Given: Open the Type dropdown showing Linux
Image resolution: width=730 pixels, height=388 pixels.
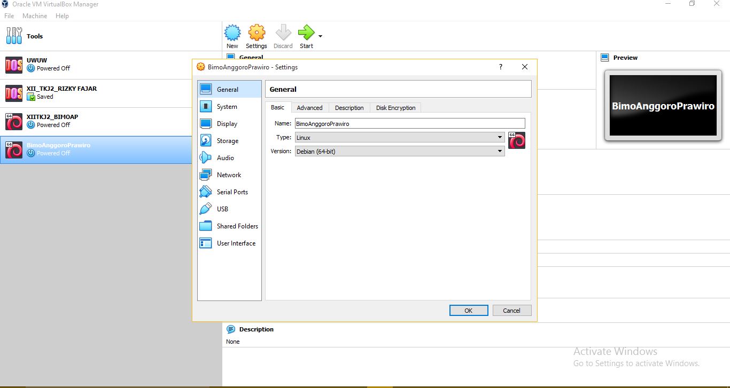Looking at the screenshot, I should 400,137.
